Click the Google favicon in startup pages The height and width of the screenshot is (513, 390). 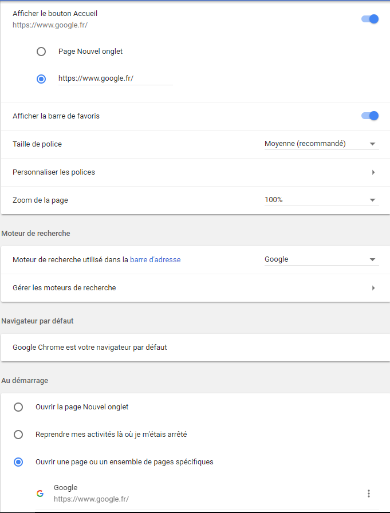(40, 494)
